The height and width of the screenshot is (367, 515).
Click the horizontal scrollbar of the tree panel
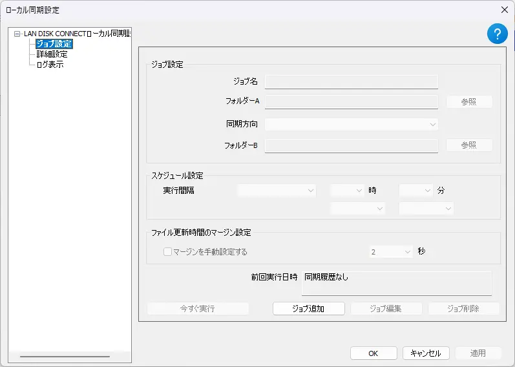[x=65, y=357]
